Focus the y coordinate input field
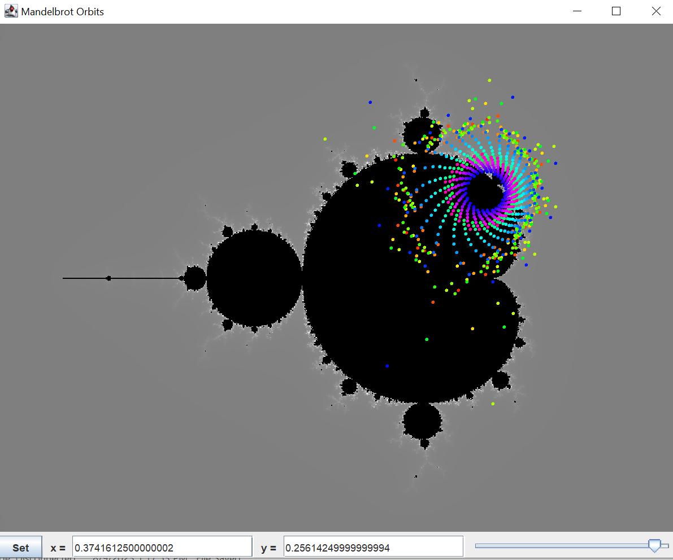This screenshot has width=673, height=560. tap(374, 548)
